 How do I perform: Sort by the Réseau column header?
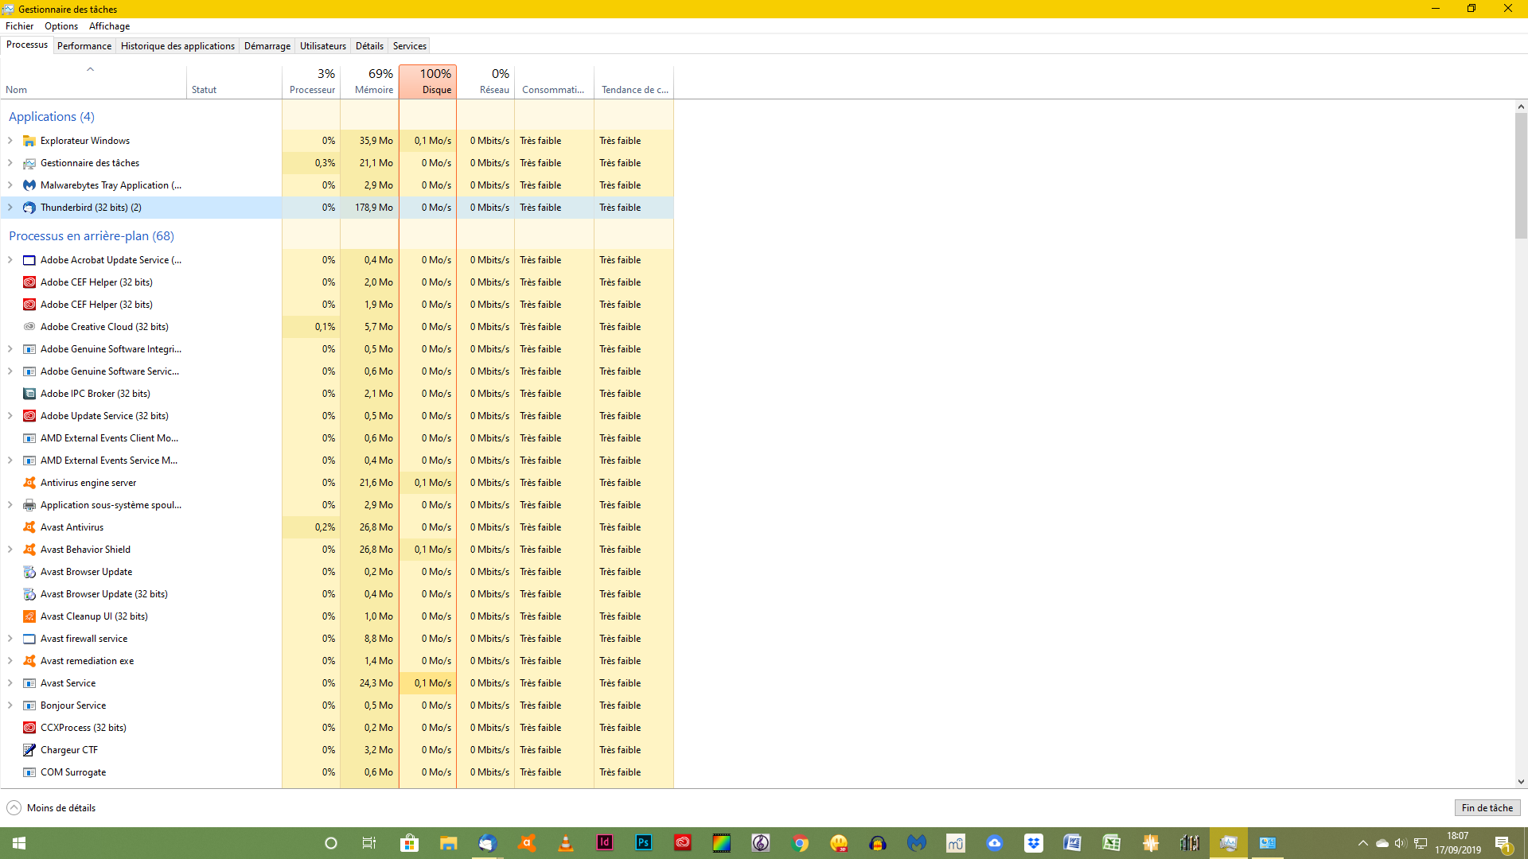[x=485, y=82]
